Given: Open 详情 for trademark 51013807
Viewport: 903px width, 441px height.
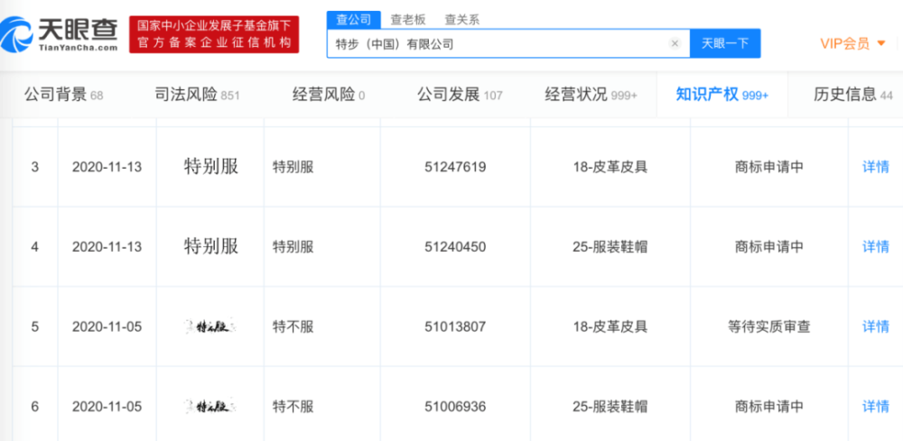Looking at the screenshot, I should click(875, 326).
